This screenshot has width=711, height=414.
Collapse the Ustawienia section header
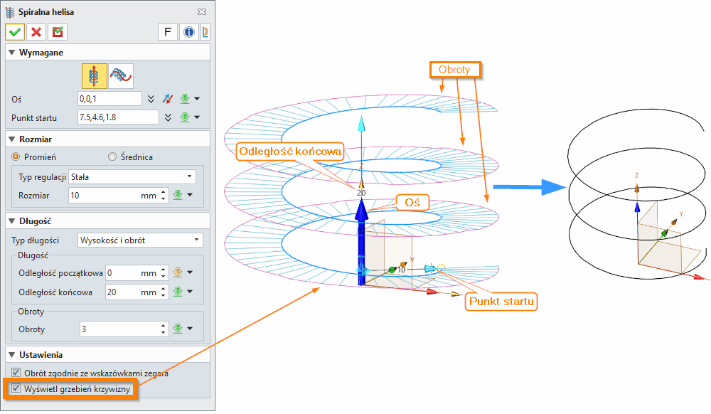point(11,354)
